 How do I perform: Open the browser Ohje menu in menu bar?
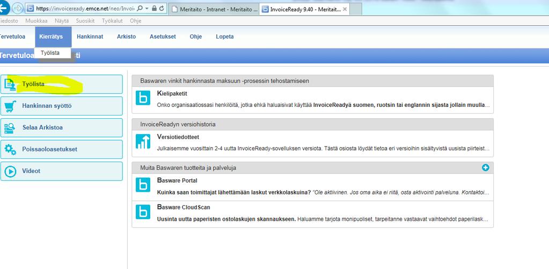pos(135,21)
